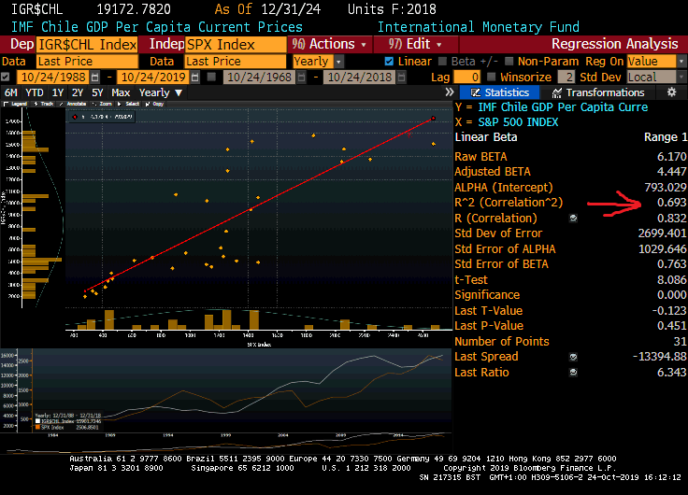Viewport: 688px width, 495px height.
Task: Open calendar for 10/24/2018 date
Action: tap(401, 78)
